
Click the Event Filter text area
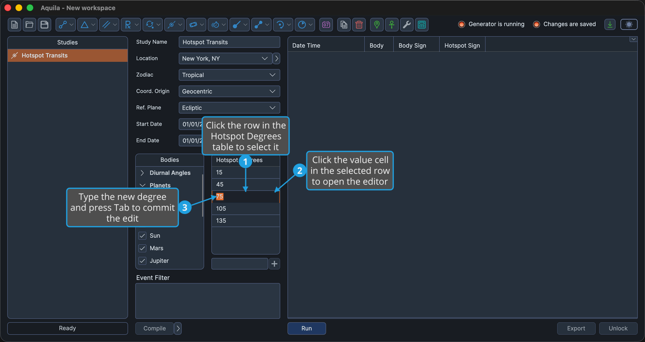(208, 301)
